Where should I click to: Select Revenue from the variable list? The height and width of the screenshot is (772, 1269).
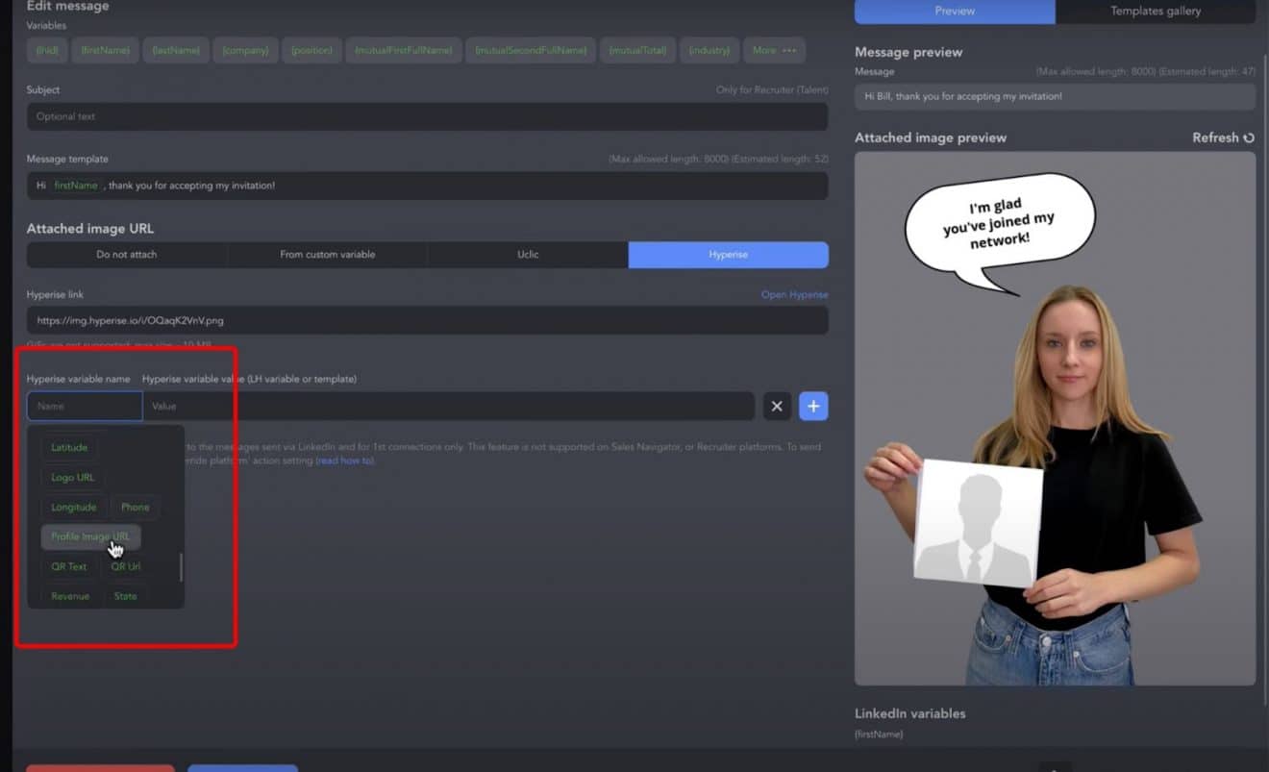click(69, 596)
